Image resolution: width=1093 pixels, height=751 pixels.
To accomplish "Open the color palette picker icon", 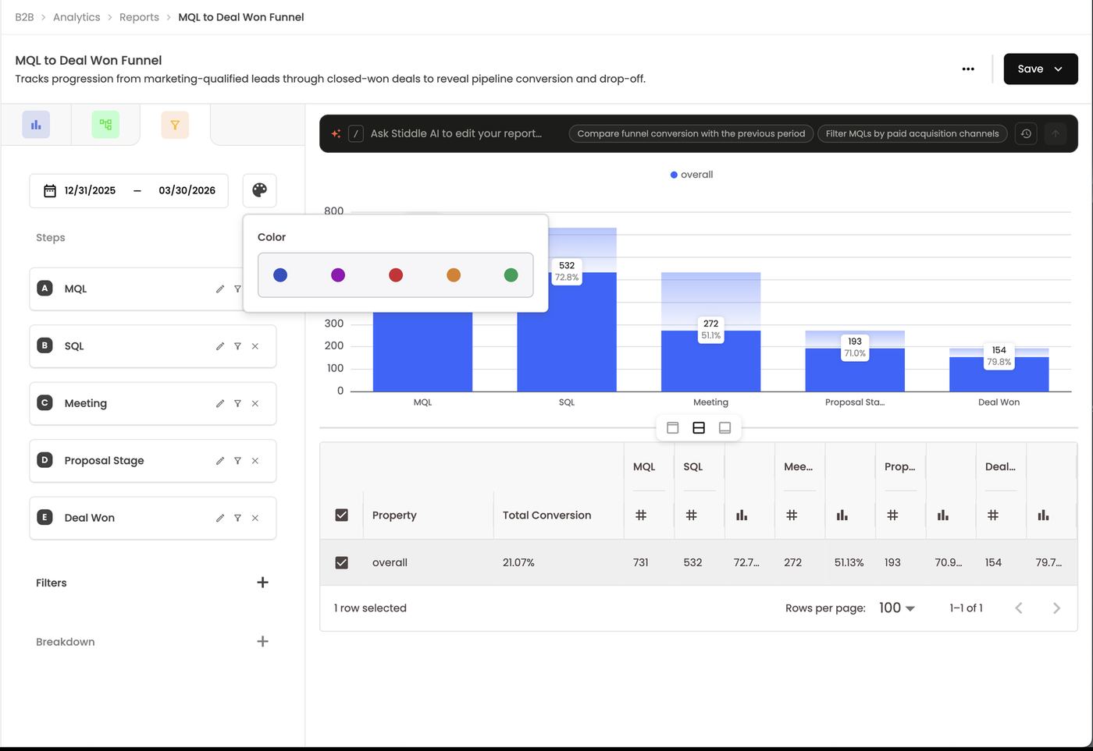I will 259,190.
